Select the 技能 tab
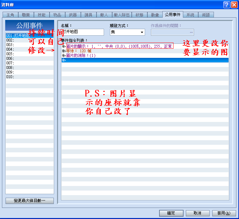This screenshot has width=239, height=219. tap(42, 15)
